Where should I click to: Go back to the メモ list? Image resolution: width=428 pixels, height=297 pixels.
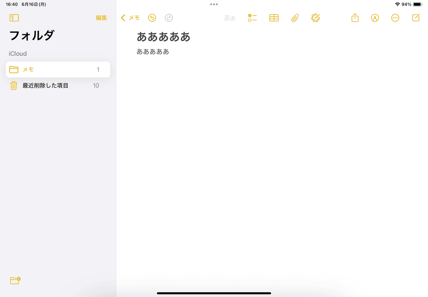131,18
